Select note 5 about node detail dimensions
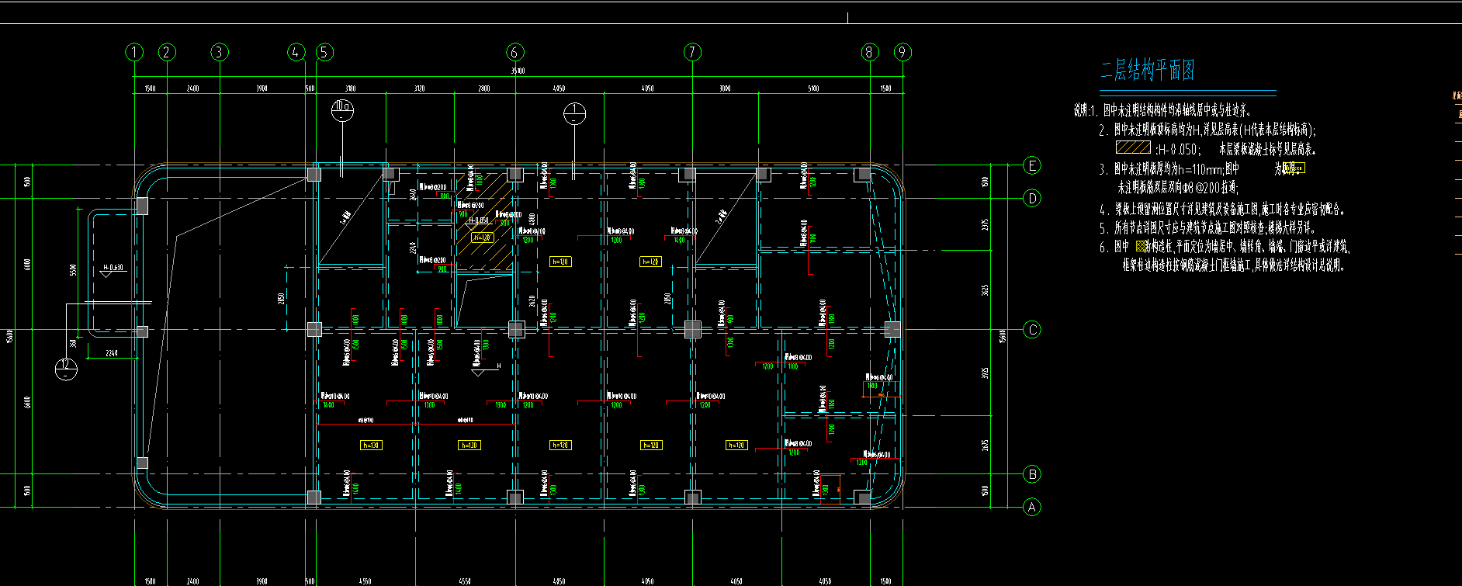Image resolution: width=1462 pixels, height=586 pixels. pyautogui.click(x=1207, y=227)
